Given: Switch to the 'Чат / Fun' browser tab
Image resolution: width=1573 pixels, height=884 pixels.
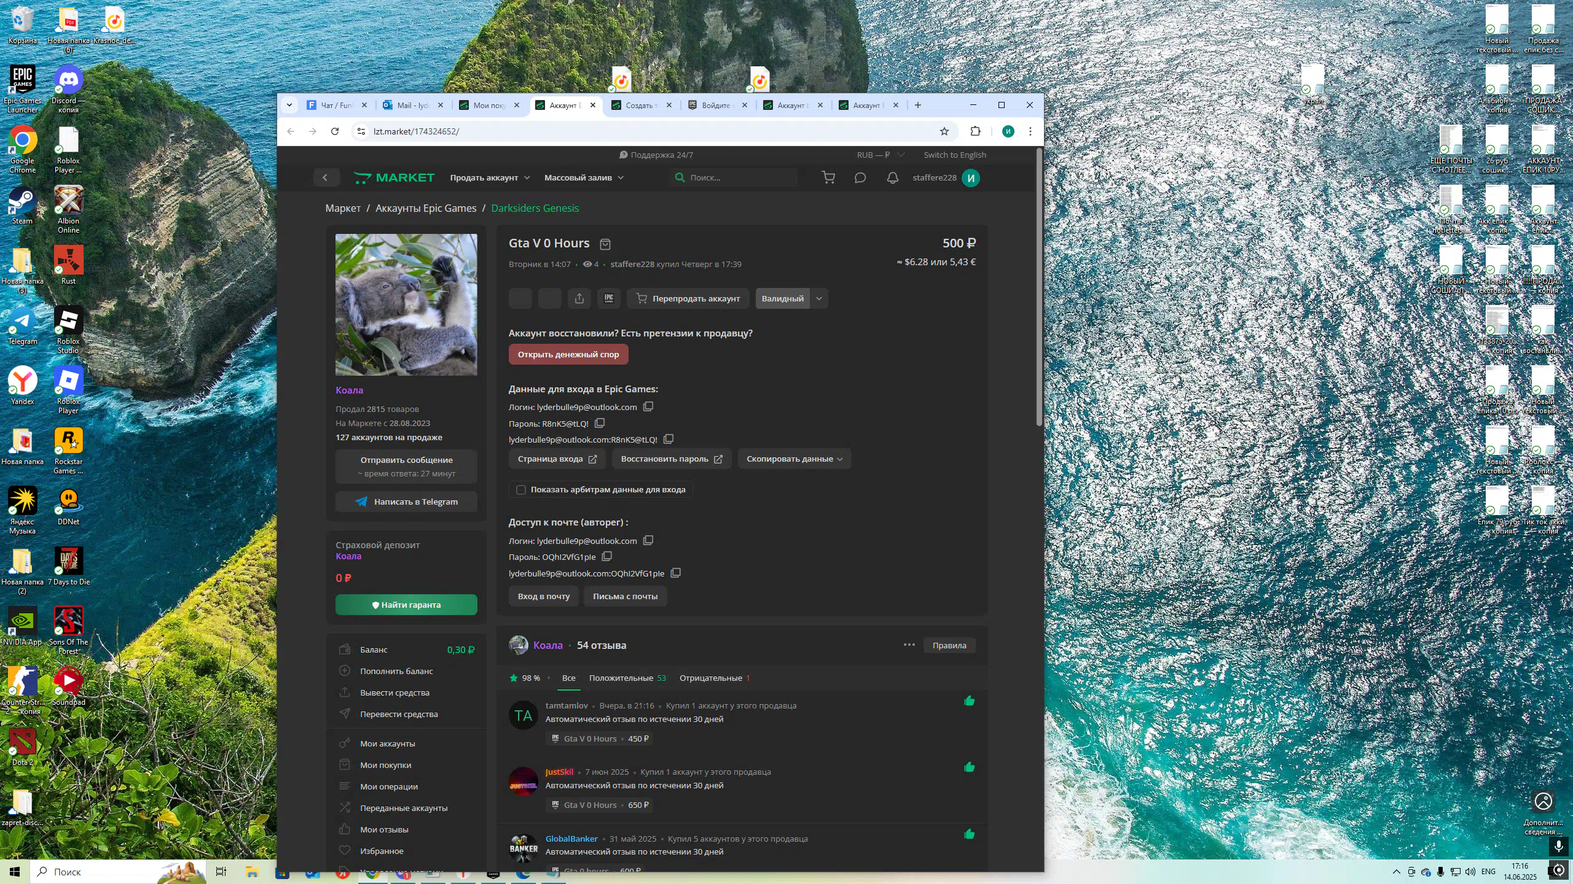Looking at the screenshot, I should (x=336, y=106).
